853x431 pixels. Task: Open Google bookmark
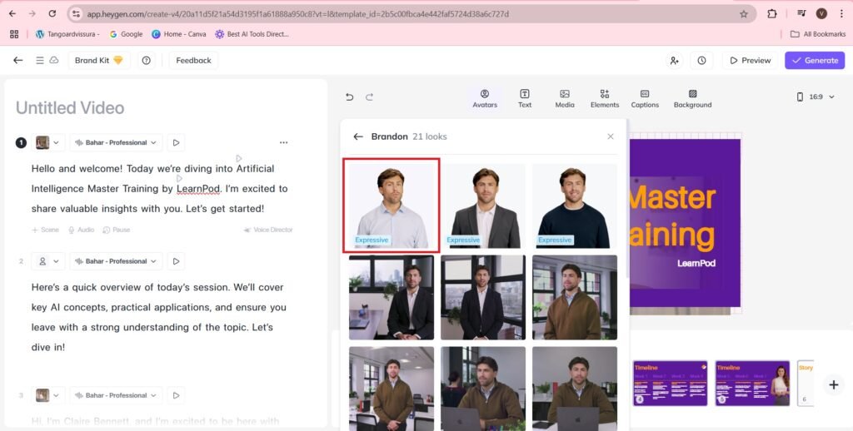pos(126,33)
